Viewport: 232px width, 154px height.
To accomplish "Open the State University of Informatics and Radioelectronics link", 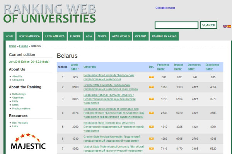I will click(x=114, y=113).
